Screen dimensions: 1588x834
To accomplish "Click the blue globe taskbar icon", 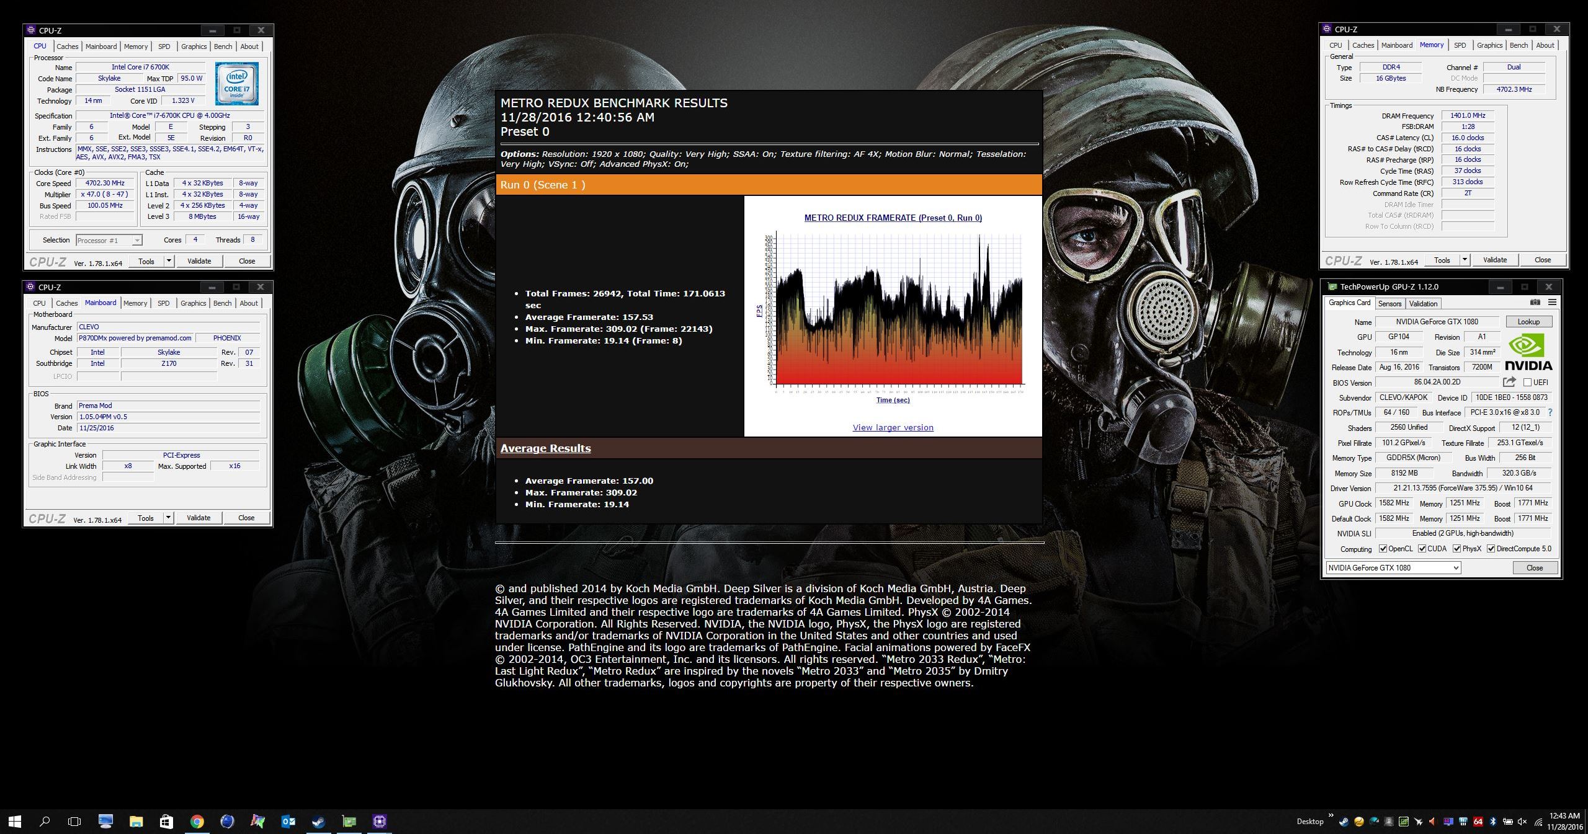I will 227,822.
